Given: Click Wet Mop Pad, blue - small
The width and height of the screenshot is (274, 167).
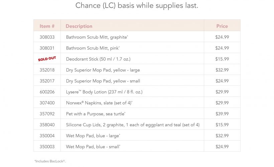Looking at the screenshot, I should tap(93, 147).
